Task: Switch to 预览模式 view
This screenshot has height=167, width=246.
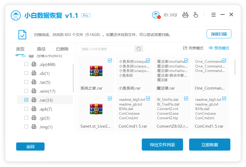Action: 219,48
